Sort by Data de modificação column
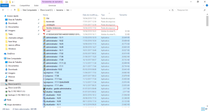Image resolution: width=210 pixels, height=111 pixels. tap(91, 15)
